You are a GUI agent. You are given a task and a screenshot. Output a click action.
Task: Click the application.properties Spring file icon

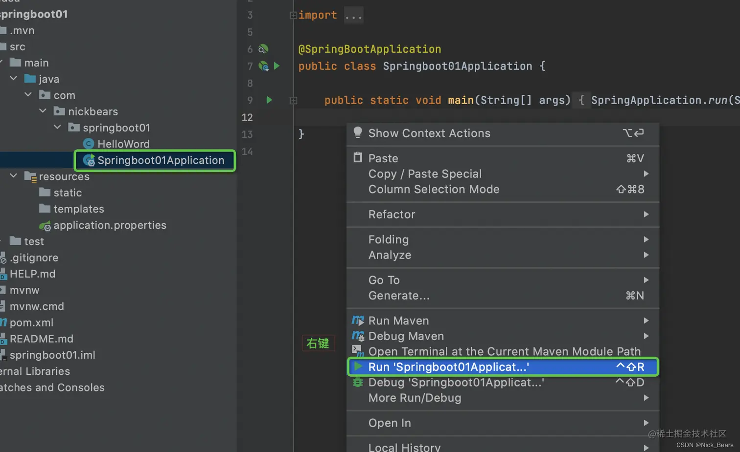(x=45, y=226)
